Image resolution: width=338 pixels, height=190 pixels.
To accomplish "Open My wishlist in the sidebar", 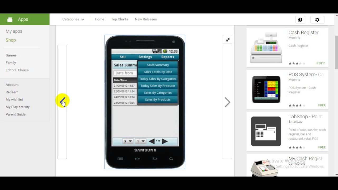I will pyautogui.click(x=15, y=99).
